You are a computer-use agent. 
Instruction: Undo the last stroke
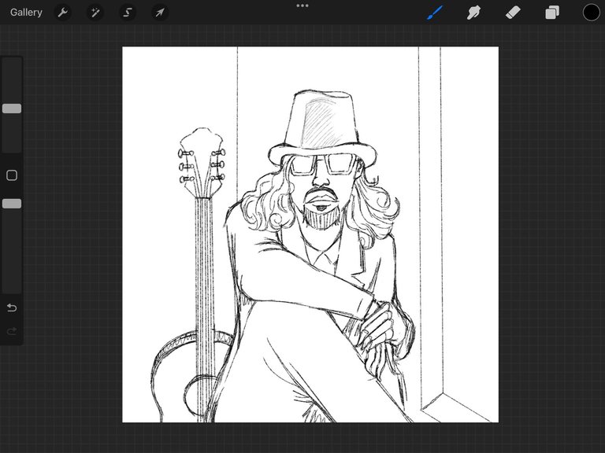click(12, 308)
